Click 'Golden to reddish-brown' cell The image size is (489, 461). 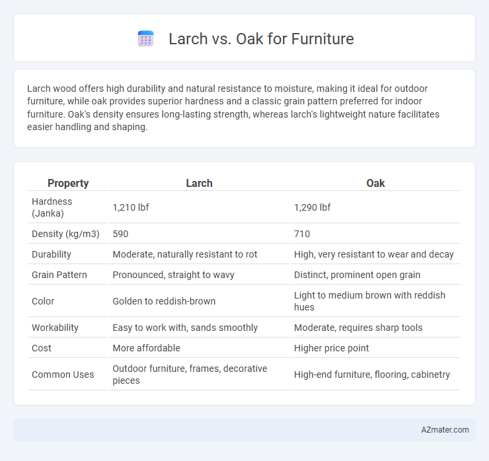coord(164,301)
